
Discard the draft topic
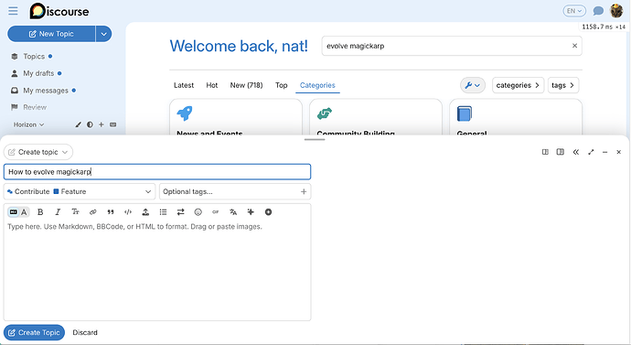click(x=85, y=332)
